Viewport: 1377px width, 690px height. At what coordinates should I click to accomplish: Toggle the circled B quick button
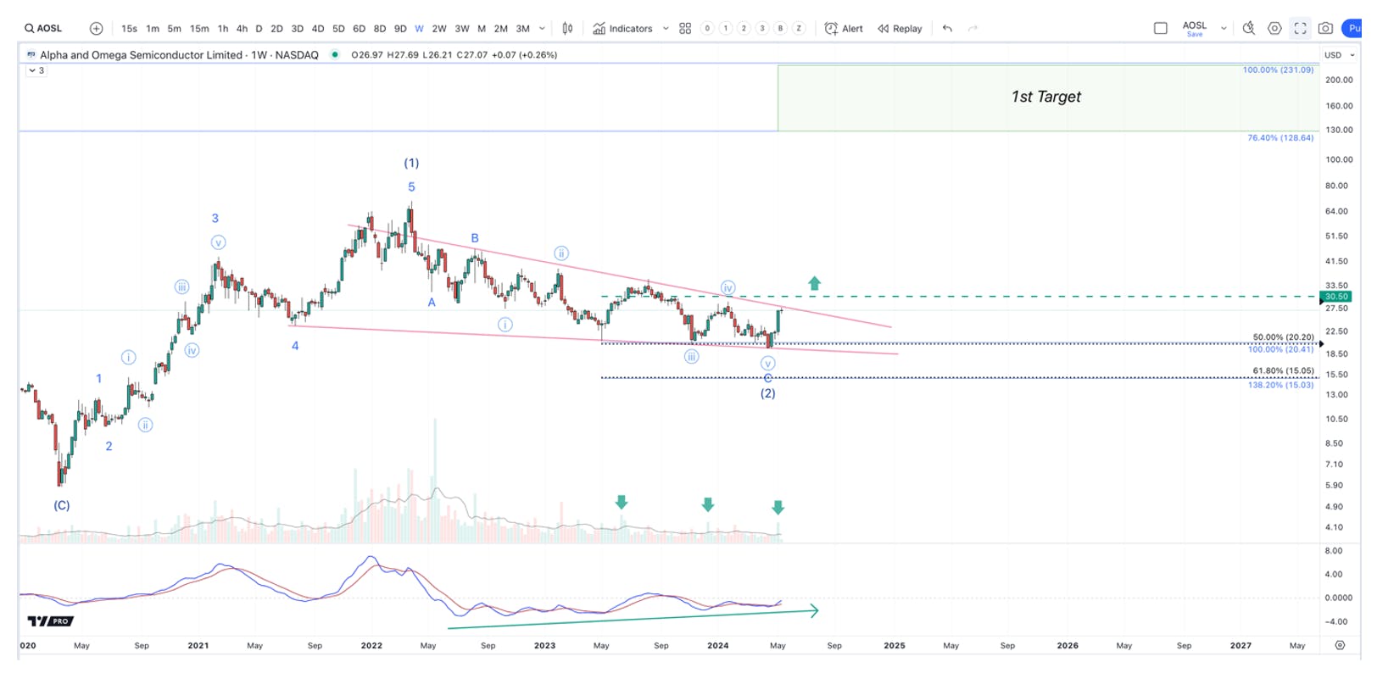pos(781,28)
